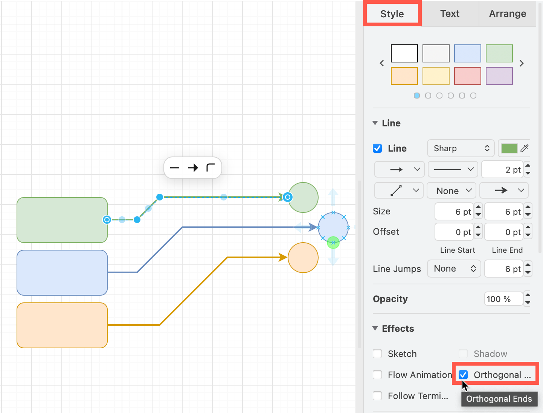Select the light blue color swatch
The height and width of the screenshot is (413, 543).
pos(468,53)
